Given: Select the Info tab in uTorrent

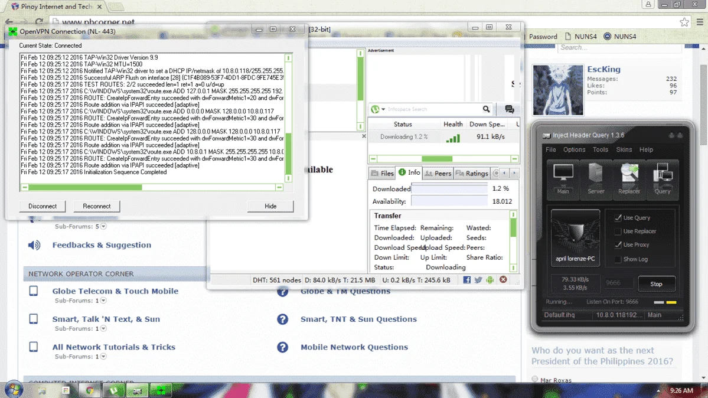Looking at the screenshot, I should tap(409, 172).
